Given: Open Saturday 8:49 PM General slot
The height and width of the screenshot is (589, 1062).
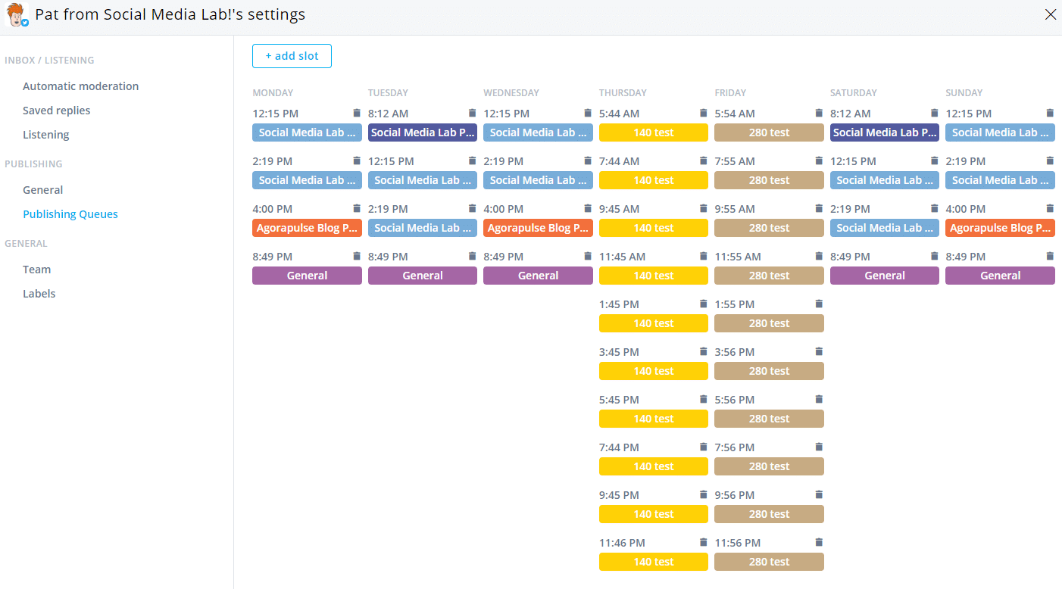Looking at the screenshot, I should pos(885,276).
